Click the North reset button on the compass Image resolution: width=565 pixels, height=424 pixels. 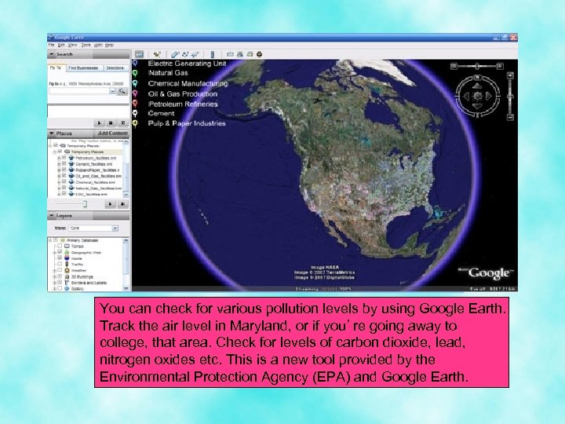tap(477, 77)
